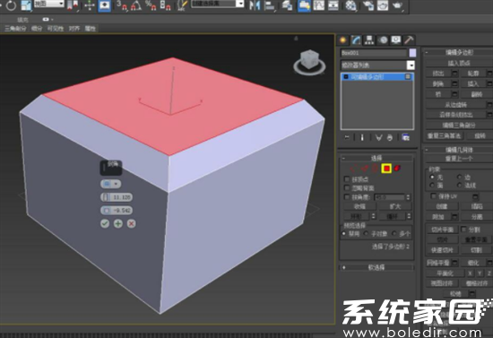Click the Mirror tool in main toolbar

(x=254, y=5)
